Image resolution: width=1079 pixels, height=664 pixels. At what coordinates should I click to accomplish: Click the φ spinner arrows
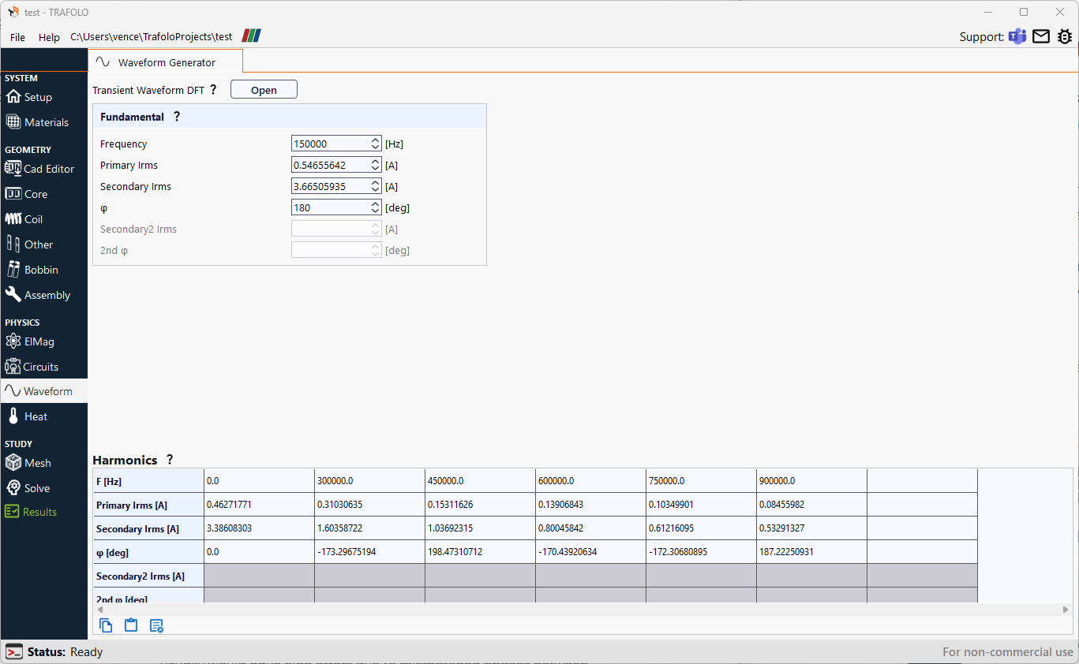coord(375,207)
